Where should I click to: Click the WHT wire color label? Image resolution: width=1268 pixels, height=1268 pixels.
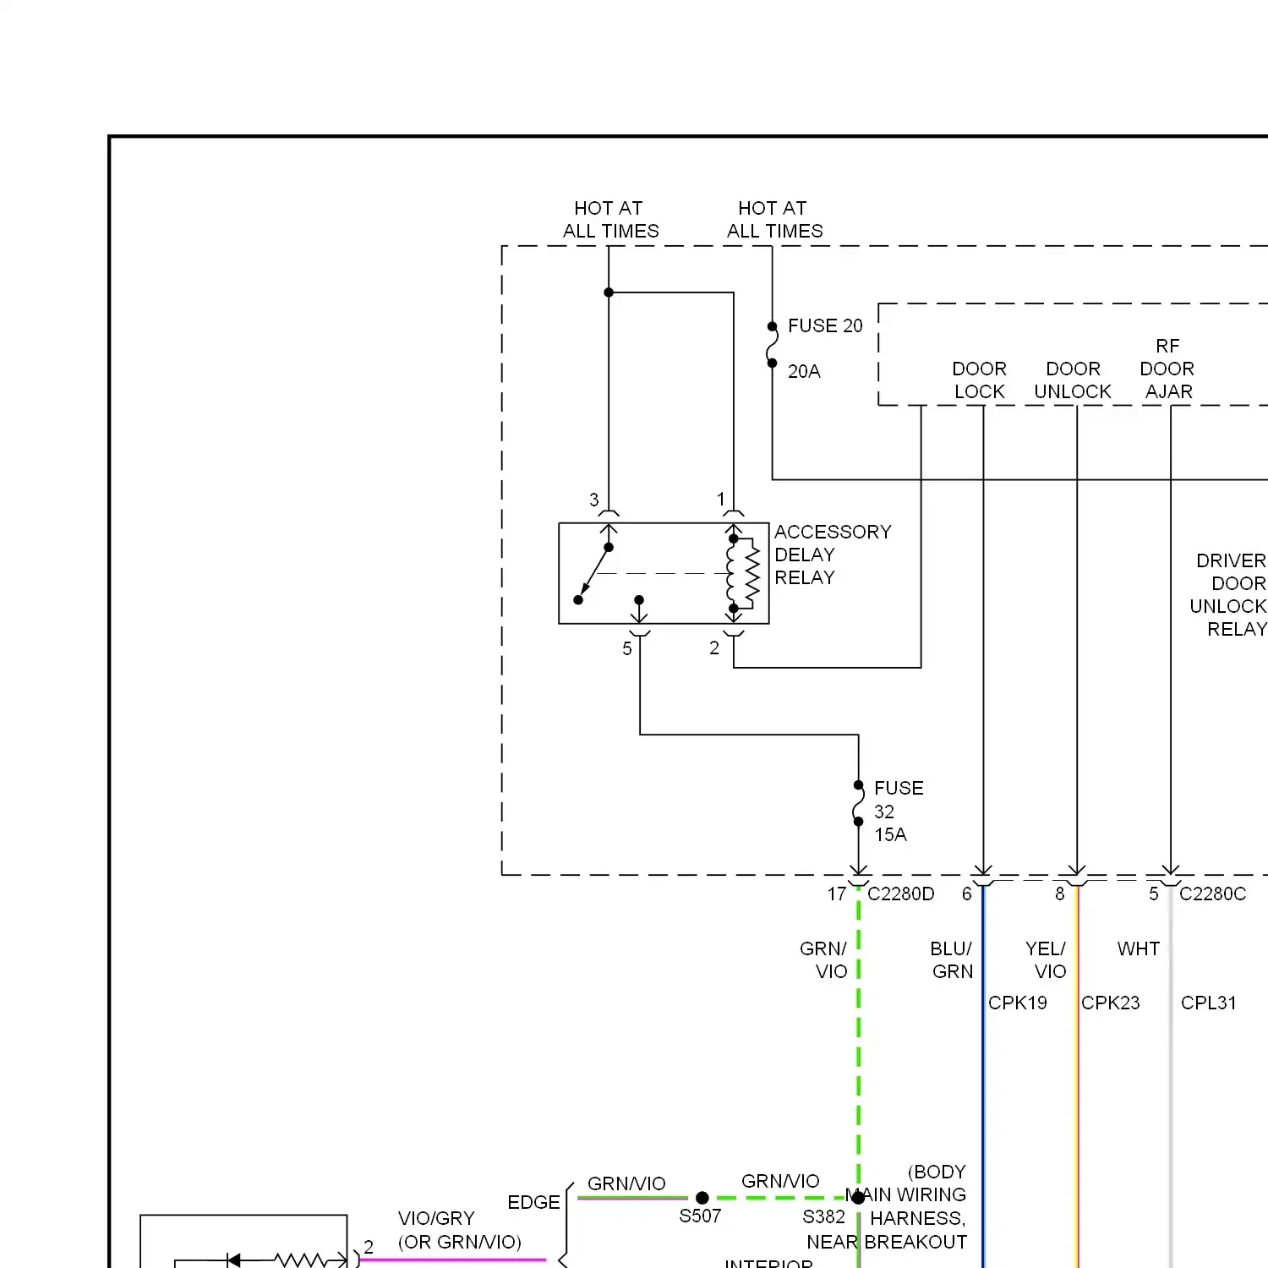coord(1139,948)
